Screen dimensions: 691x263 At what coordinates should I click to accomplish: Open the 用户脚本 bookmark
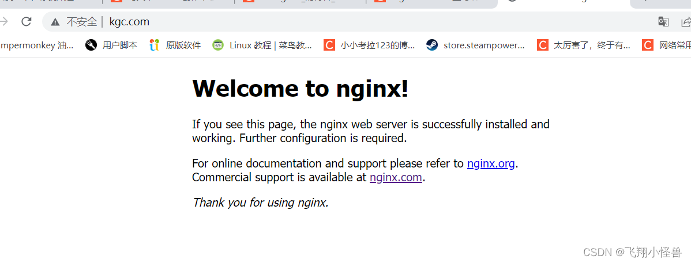(x=111, y=45)
